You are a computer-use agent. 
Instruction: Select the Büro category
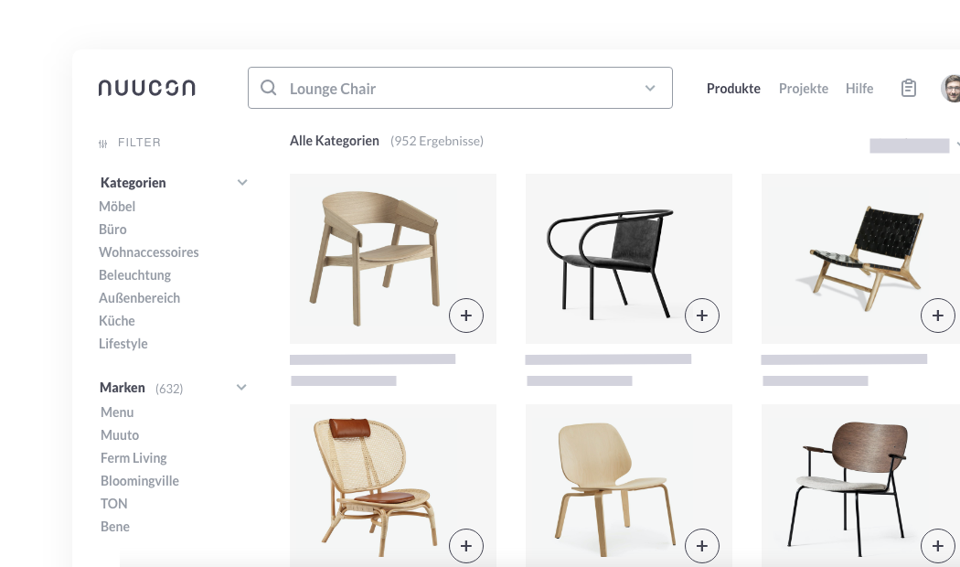(x=112, y=229)
